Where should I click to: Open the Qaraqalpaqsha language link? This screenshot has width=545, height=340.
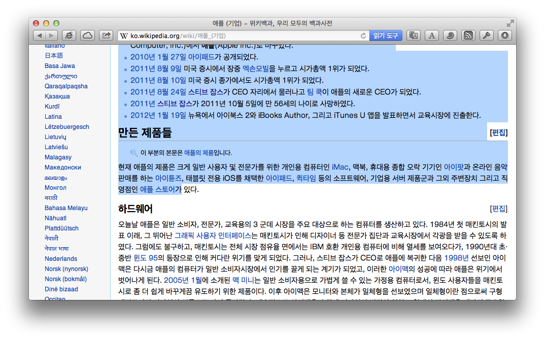[x=66, y=86]
